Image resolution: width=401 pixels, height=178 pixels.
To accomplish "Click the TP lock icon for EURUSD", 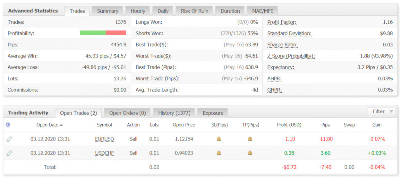I will pyautogui.click(x=250, y=139).
